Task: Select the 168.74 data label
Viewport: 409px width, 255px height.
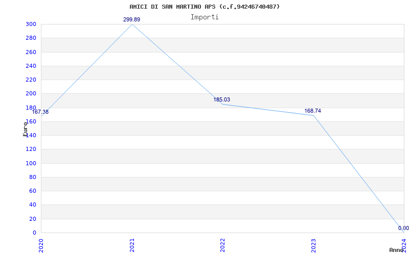Action: (312, 111)
